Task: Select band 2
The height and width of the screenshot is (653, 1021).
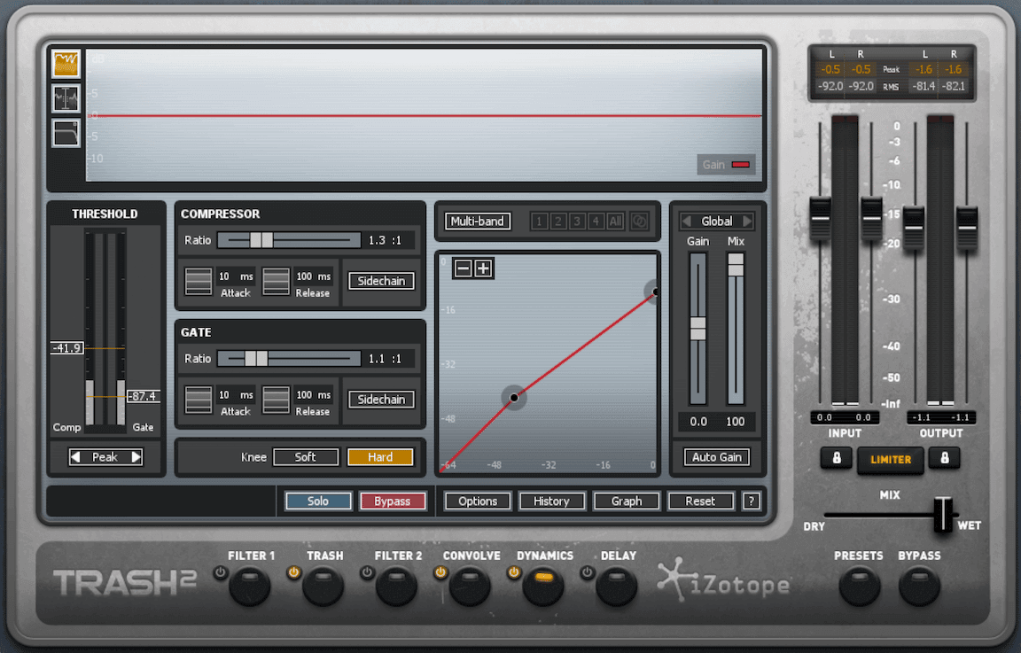Action: pos(558,222)
